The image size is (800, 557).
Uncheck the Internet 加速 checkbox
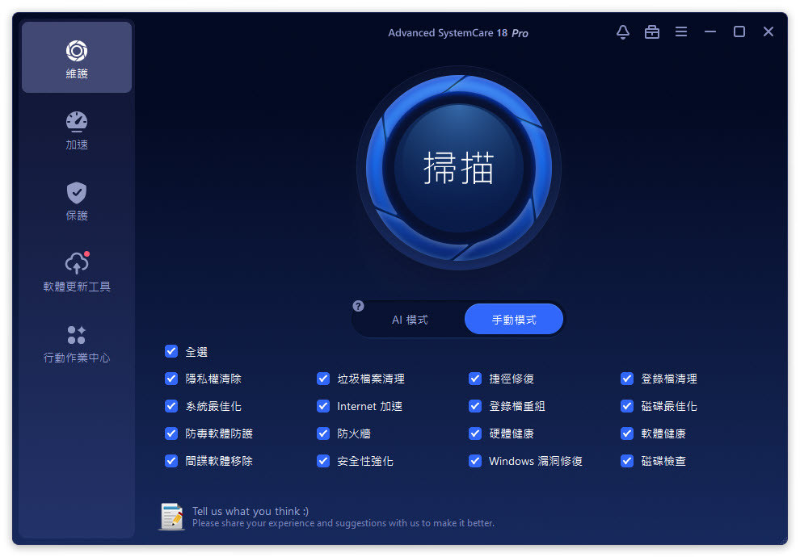(323, 406)
